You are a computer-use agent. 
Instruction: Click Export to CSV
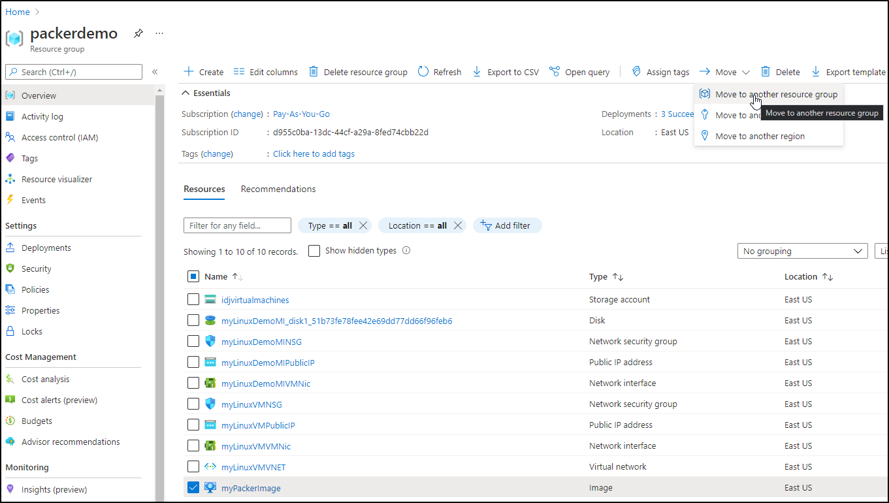(506, 72)
